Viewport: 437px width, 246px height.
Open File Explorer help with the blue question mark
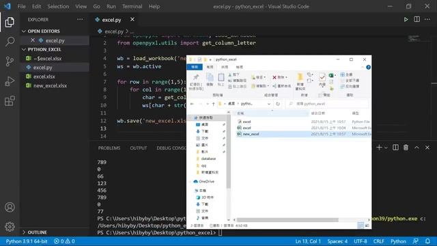pos(368,67)
